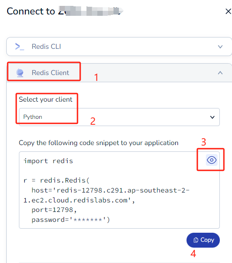The width and height of the screenshot is (232, 263).
Task: Click the Connect to dialog title
Action: point(65,11)
